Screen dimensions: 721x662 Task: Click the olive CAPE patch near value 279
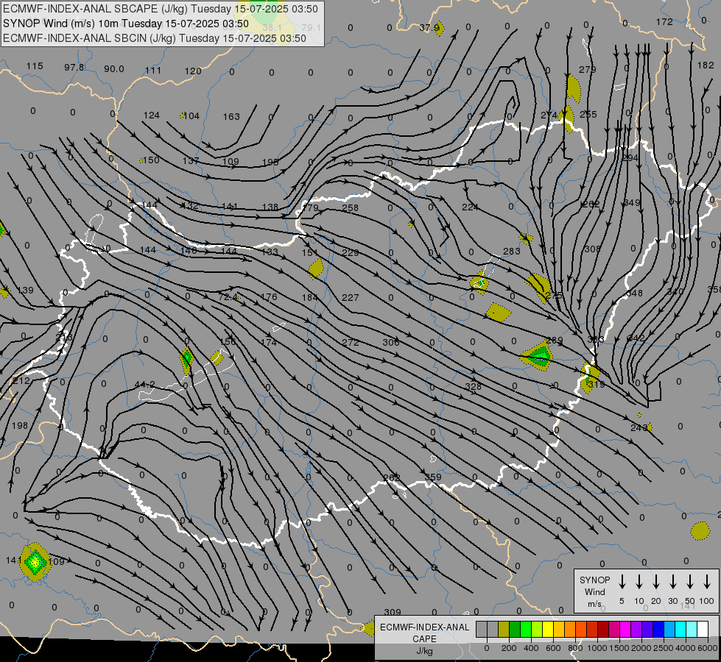click(x=573, y=88)
